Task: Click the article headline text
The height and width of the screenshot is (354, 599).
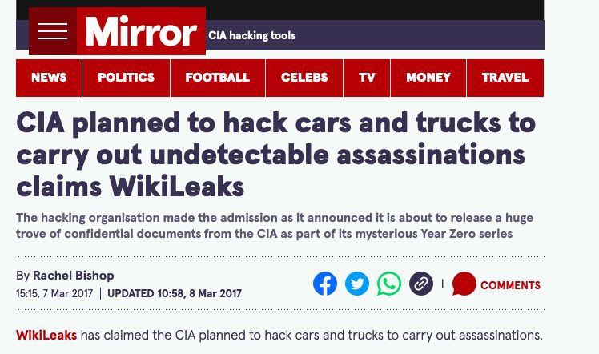Action: (x=275, y=155)
